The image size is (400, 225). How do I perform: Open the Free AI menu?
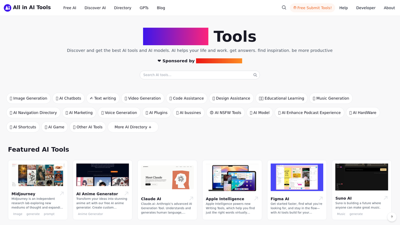click(x=70, y=8)
